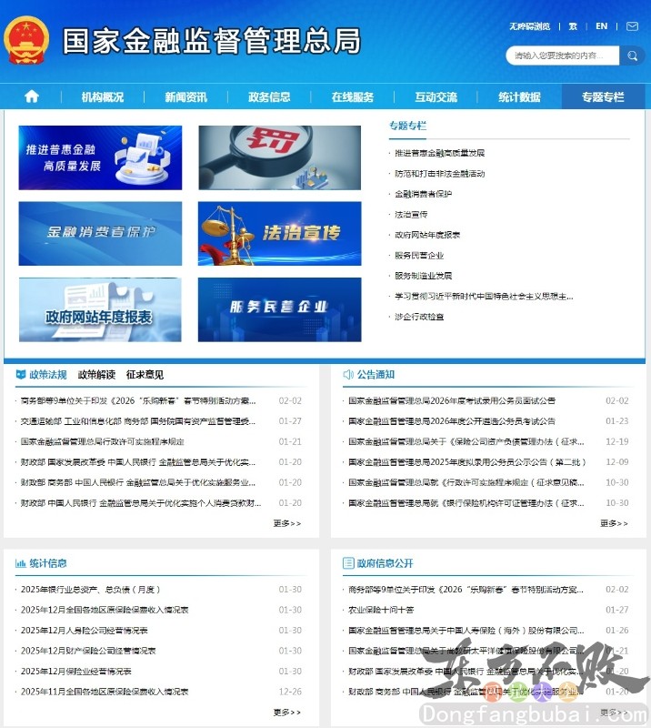Switch to the EN language link
This screenshot has width=651, height=728.
601,26
